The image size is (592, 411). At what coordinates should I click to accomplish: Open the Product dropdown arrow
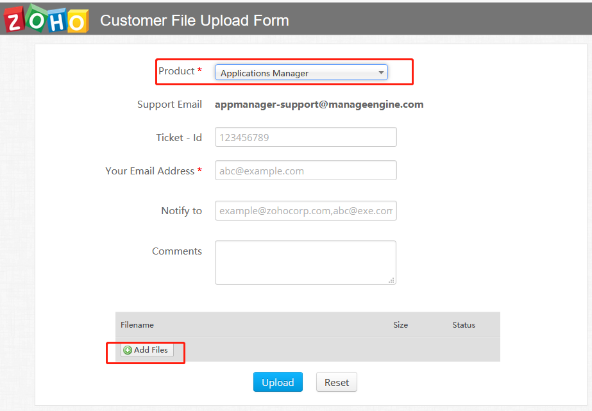[381, 72]
